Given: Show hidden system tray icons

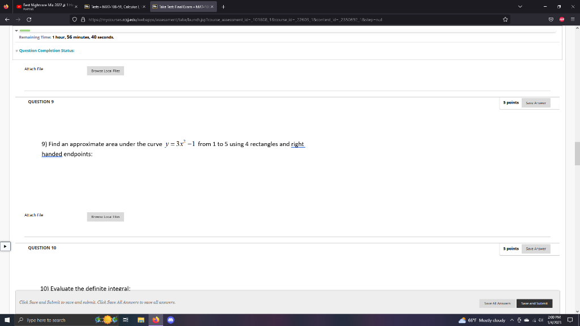Looking at the screenshot, I should point(512,320).
